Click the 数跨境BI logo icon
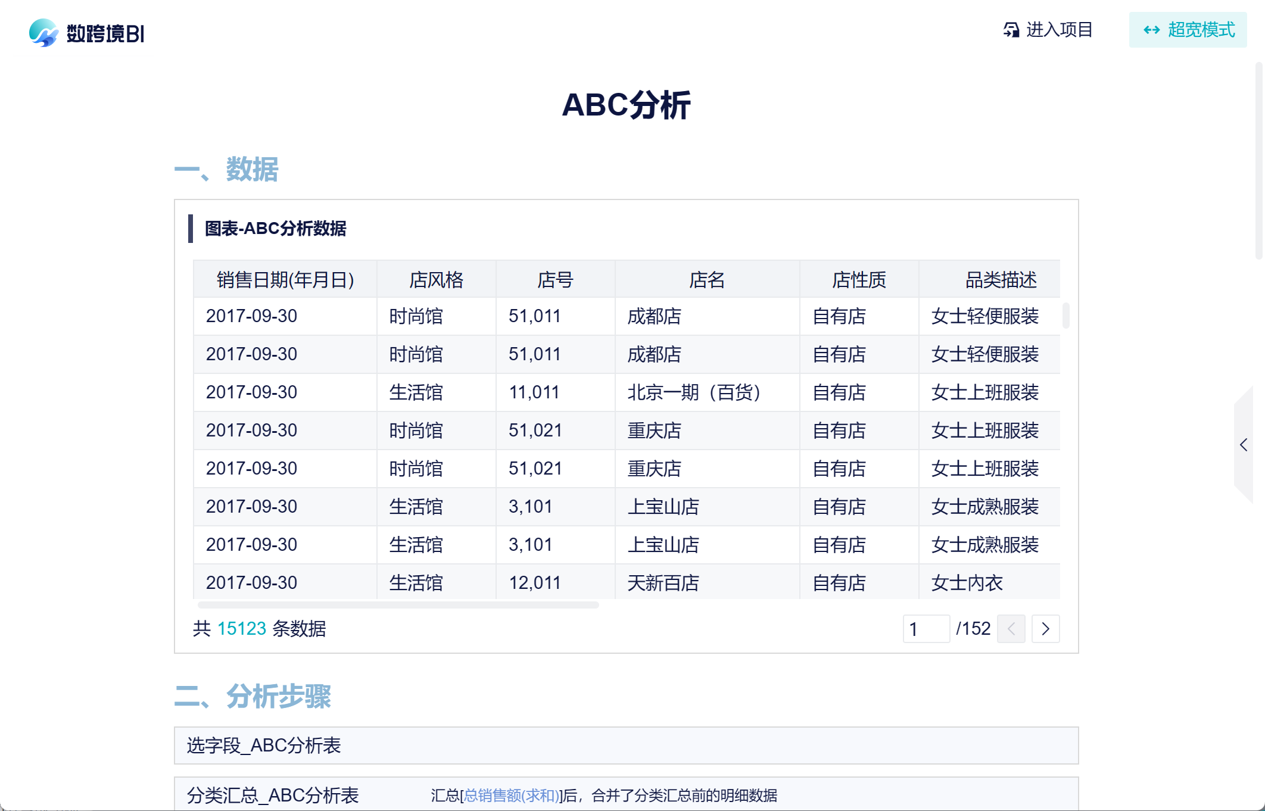Screen dimensions: 1265x811 (x=43, y=32)
